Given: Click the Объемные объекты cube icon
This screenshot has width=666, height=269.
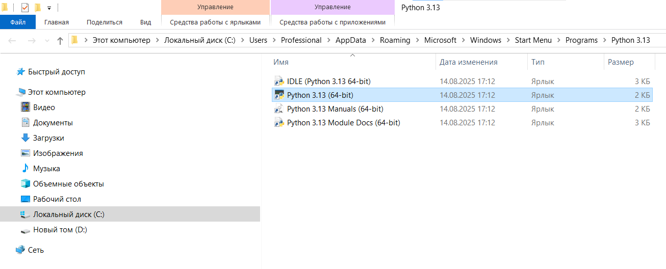Looking at the screenshot, I should click(x=25, y=183).
